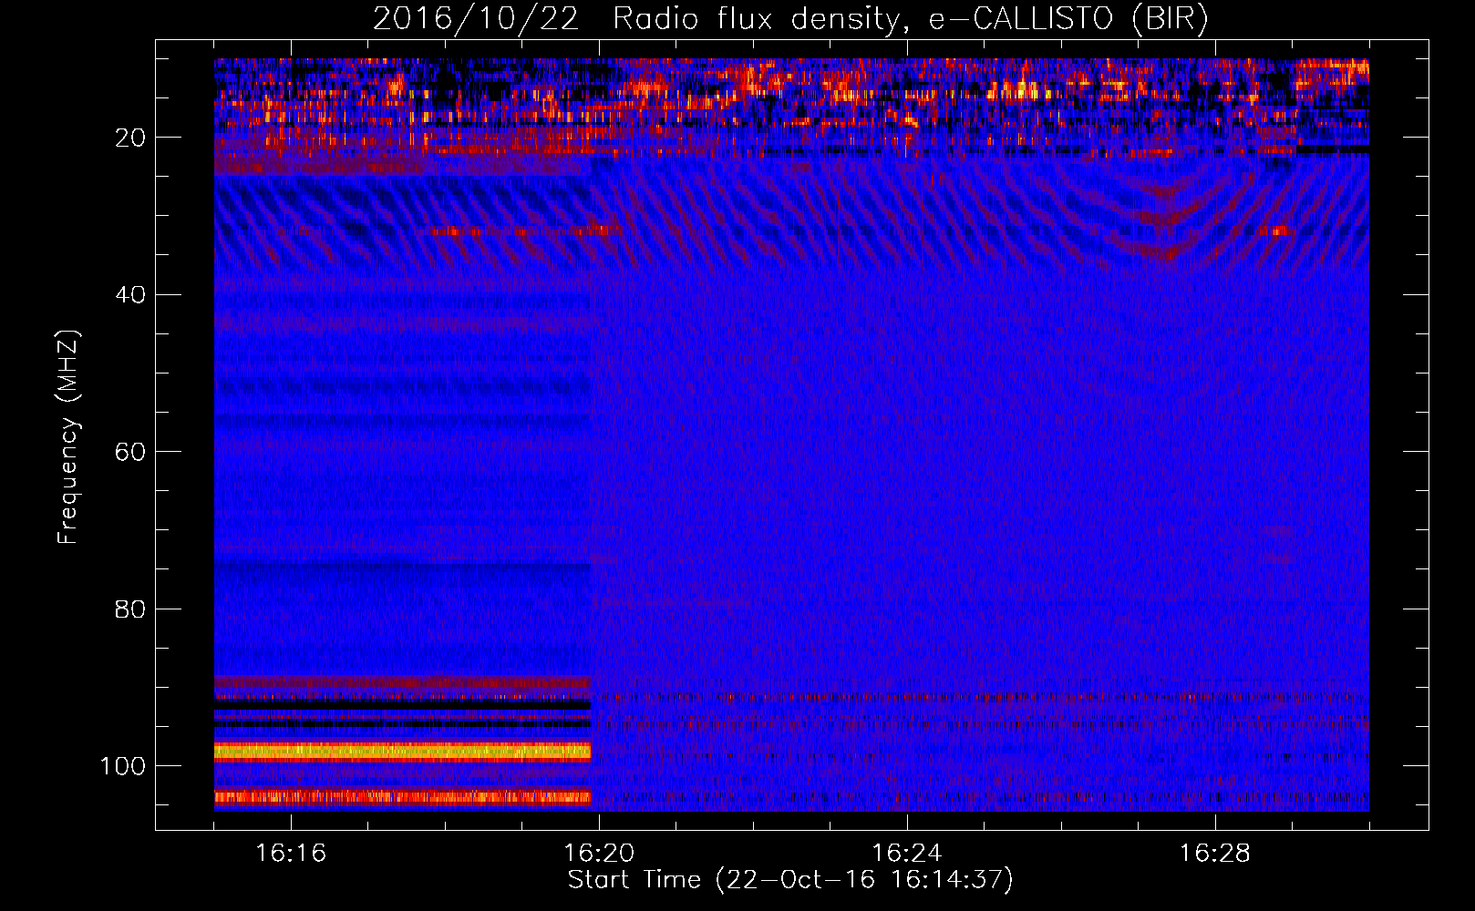Image resolution: width=1475 pixels, height=911 pixels.
Task: Click the 40 MHz frequency tick label
Action: tap(130, 294)
